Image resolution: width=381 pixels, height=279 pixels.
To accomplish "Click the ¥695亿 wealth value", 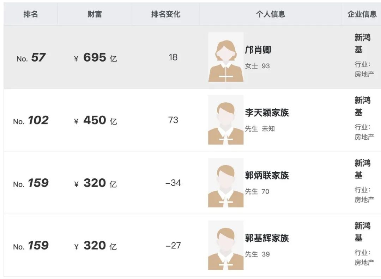I will (x=95, y=58).
